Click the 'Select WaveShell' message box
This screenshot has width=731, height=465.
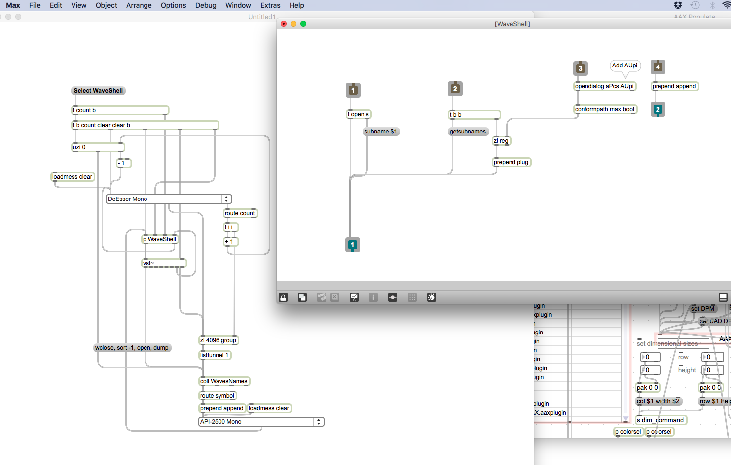[x=98, y=91]
